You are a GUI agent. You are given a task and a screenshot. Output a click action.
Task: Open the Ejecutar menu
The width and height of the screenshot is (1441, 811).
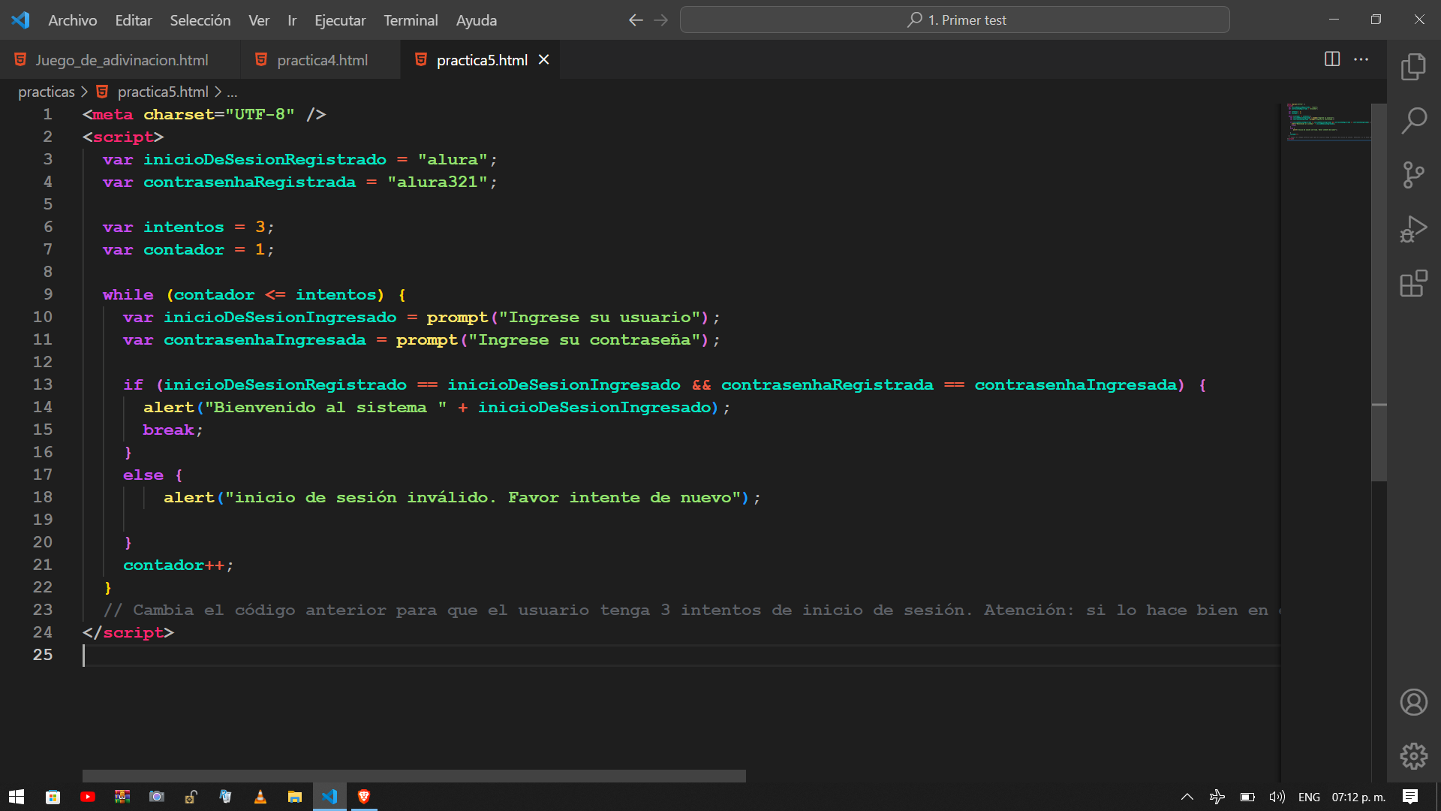pyautogui.click(x=340, y=20)
